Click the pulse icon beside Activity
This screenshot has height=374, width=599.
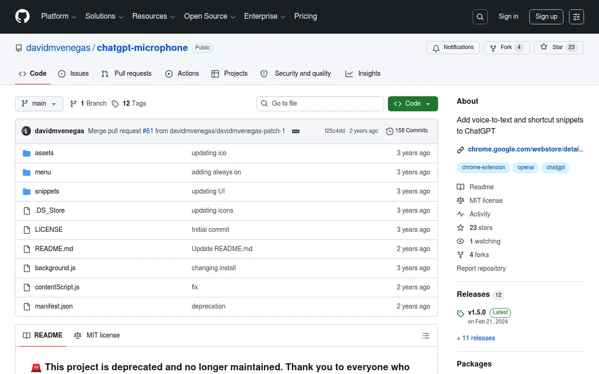click(460, 214)
